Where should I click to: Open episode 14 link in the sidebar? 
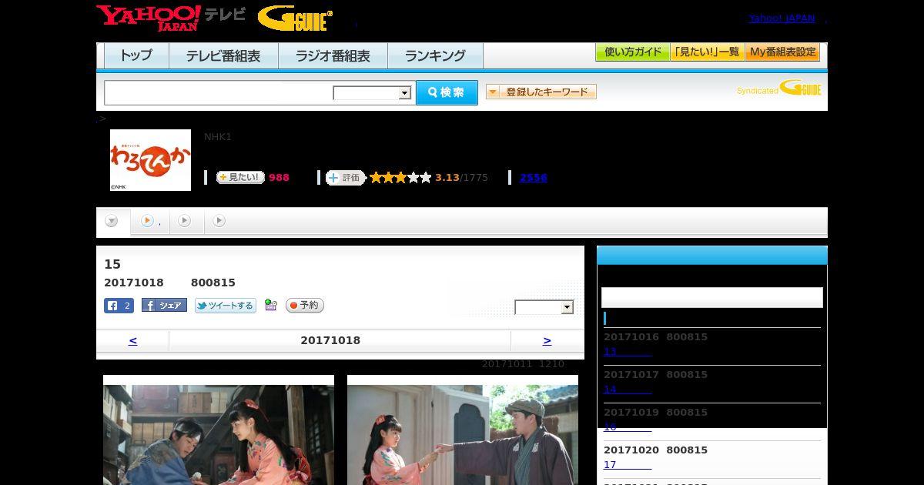pyautogui.click(x=628, y=390)
